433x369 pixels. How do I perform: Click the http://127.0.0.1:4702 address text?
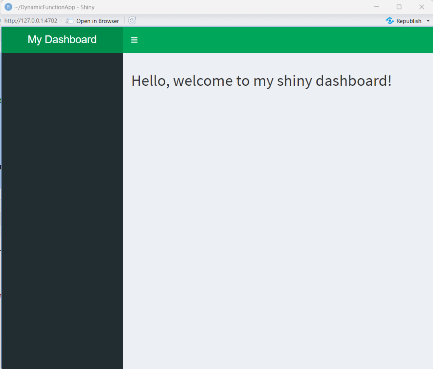pos(31,21)
